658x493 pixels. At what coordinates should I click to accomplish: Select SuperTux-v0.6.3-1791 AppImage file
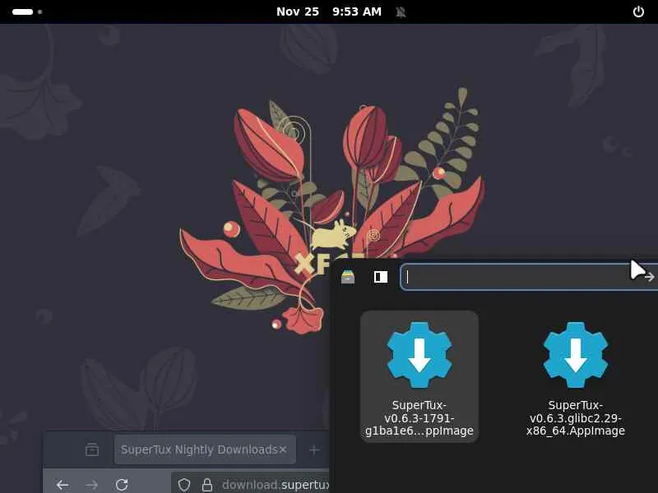click(419, 376)
